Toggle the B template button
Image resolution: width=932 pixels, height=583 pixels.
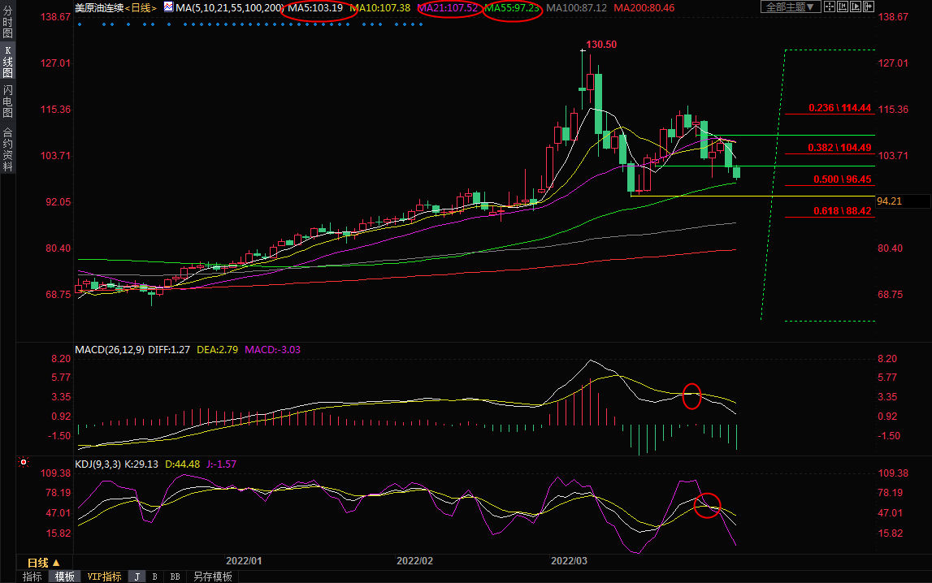click(154, 577)
